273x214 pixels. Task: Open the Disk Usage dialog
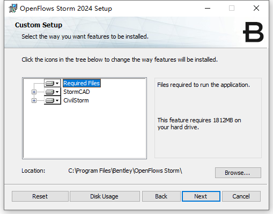105,196
